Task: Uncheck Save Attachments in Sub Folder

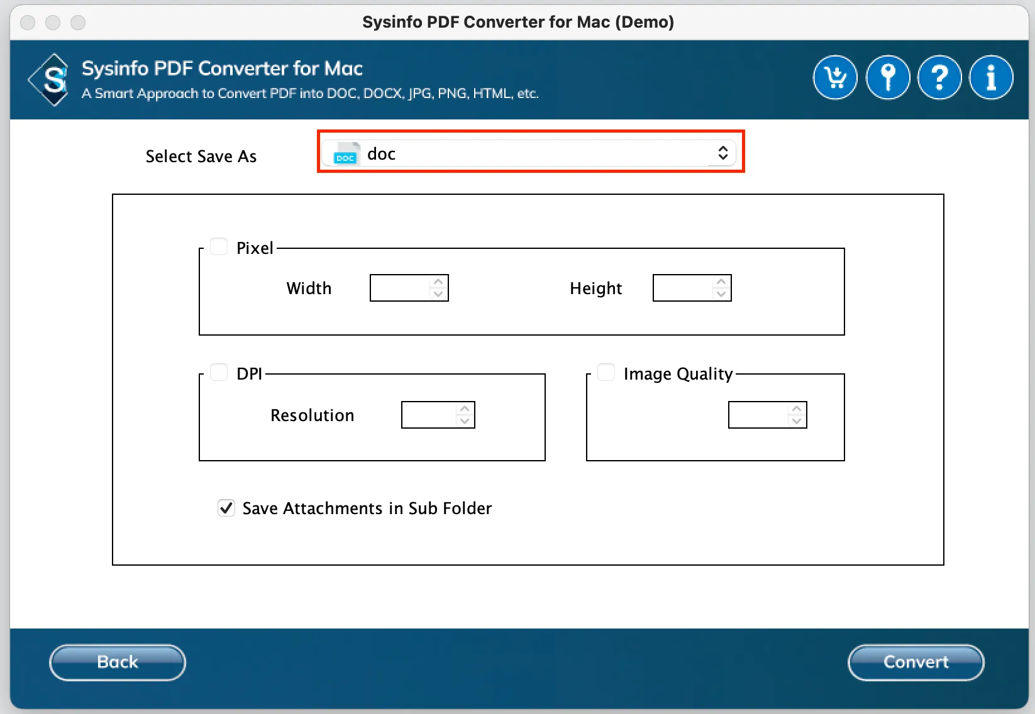Action: pyautogui.click(x=226, y=507)
